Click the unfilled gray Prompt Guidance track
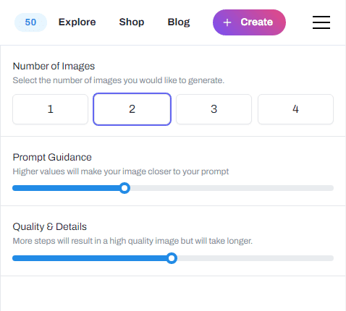346x311 pixels. [232, 188]
